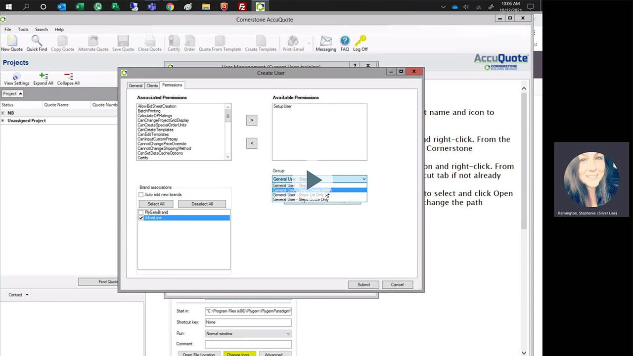The image size is (633, 356).
Task: Click the Comment input field
Action: coord(248,344)
